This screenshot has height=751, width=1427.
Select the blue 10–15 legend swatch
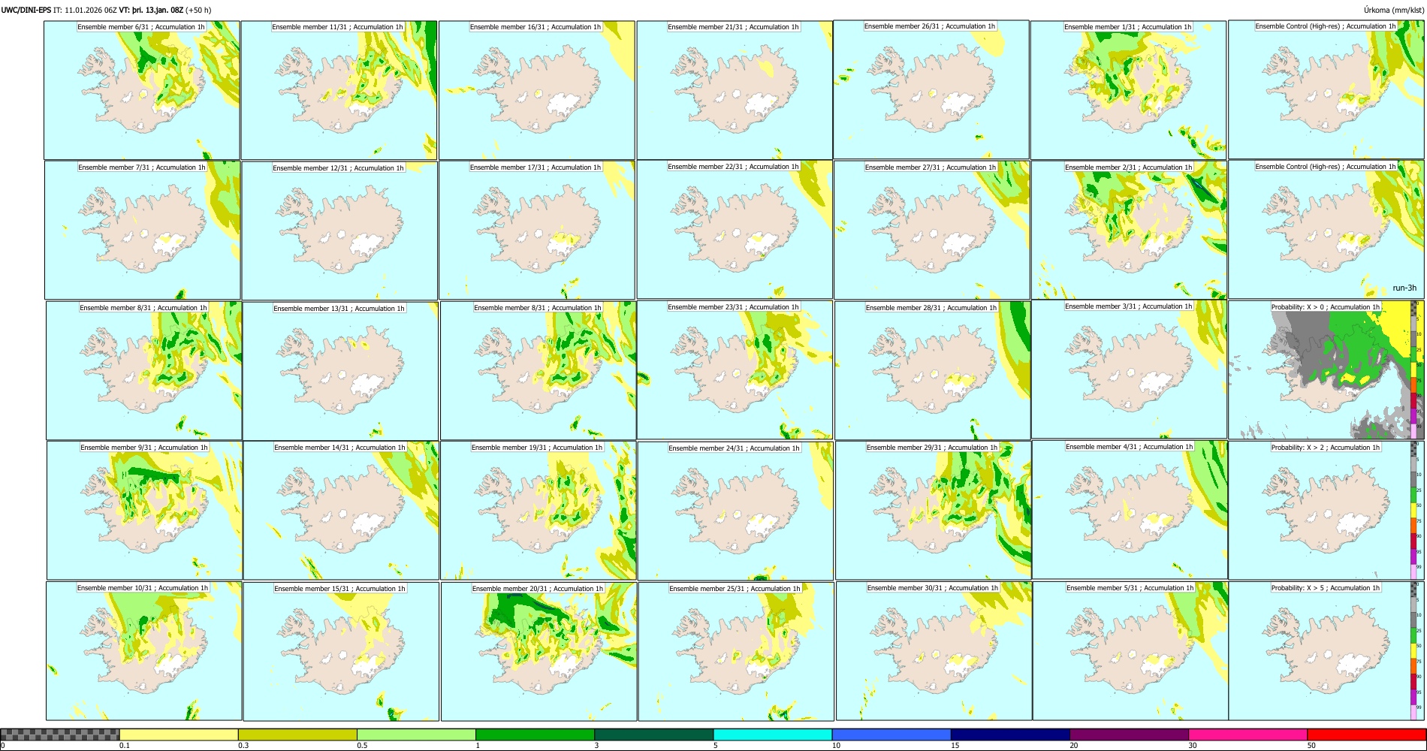[x=891, y=734]
